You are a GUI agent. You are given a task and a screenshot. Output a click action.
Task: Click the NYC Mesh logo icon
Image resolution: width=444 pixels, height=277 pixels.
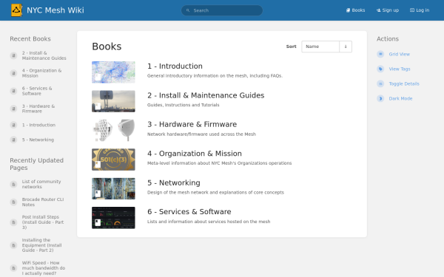16,10
